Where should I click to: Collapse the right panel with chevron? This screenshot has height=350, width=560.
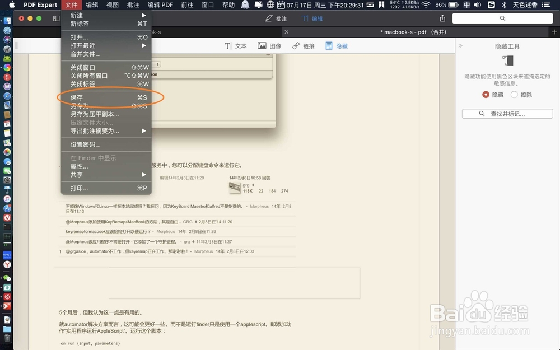[460, 46]
